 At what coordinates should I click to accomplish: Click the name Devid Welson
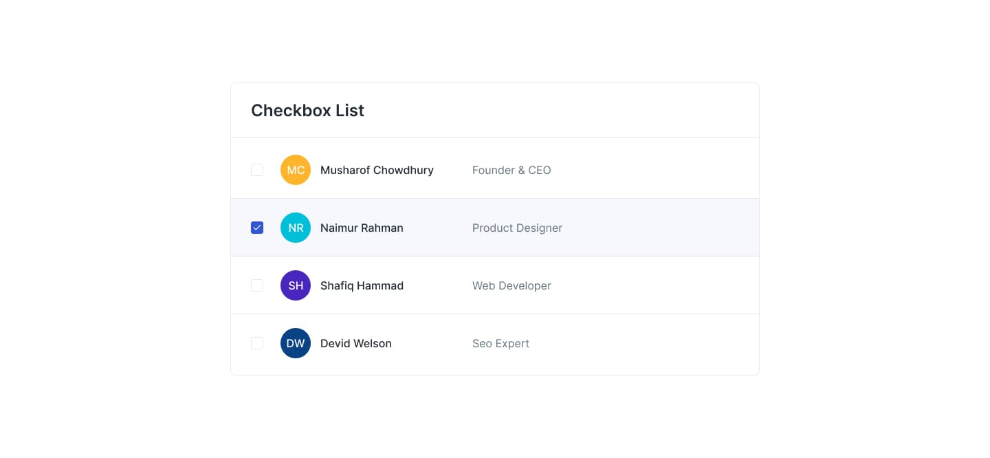(x=356, y=343)
